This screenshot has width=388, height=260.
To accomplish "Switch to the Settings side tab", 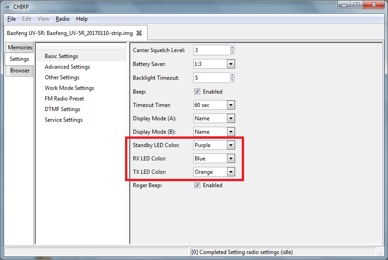I will (x=19, y=59).
